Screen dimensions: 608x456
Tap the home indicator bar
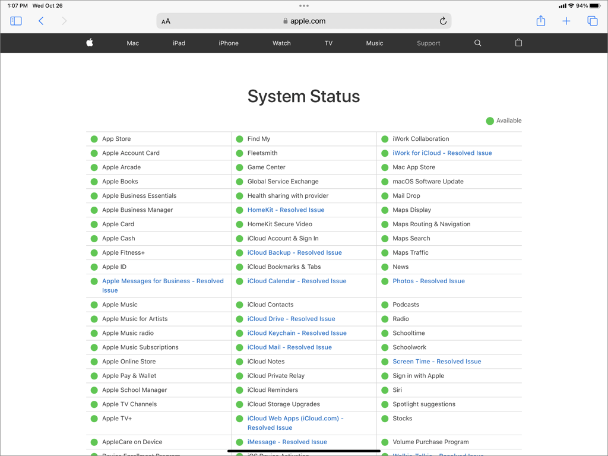304,451
